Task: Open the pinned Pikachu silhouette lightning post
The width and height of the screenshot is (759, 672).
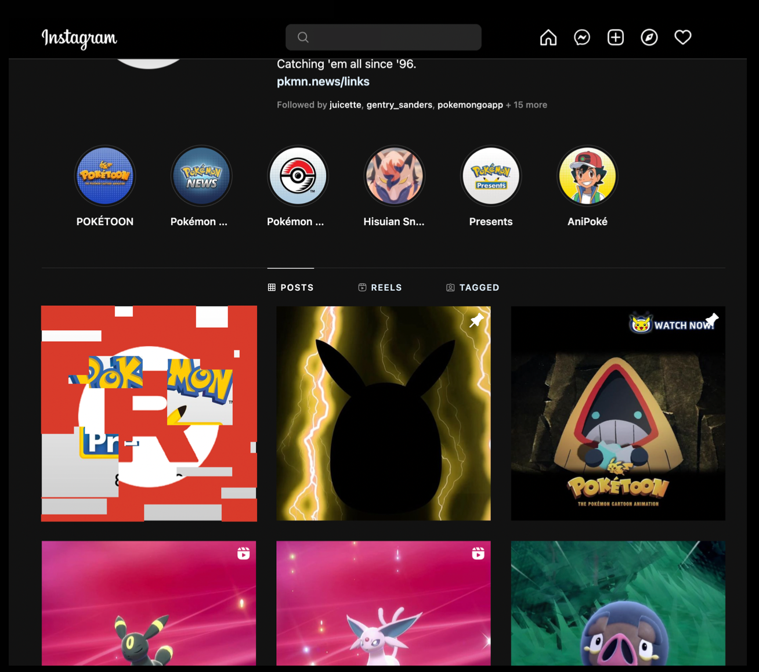Action: [384, 413]
